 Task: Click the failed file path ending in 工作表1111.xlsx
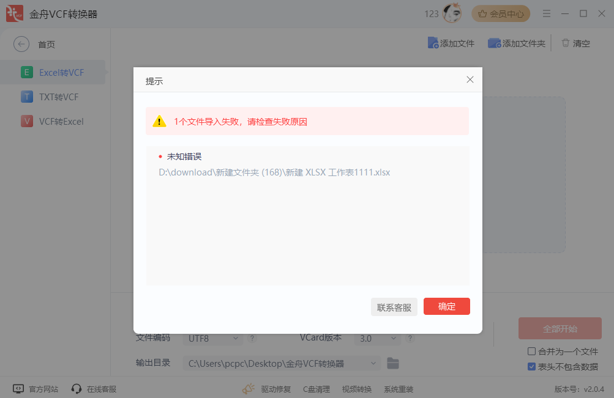(274, 172)
